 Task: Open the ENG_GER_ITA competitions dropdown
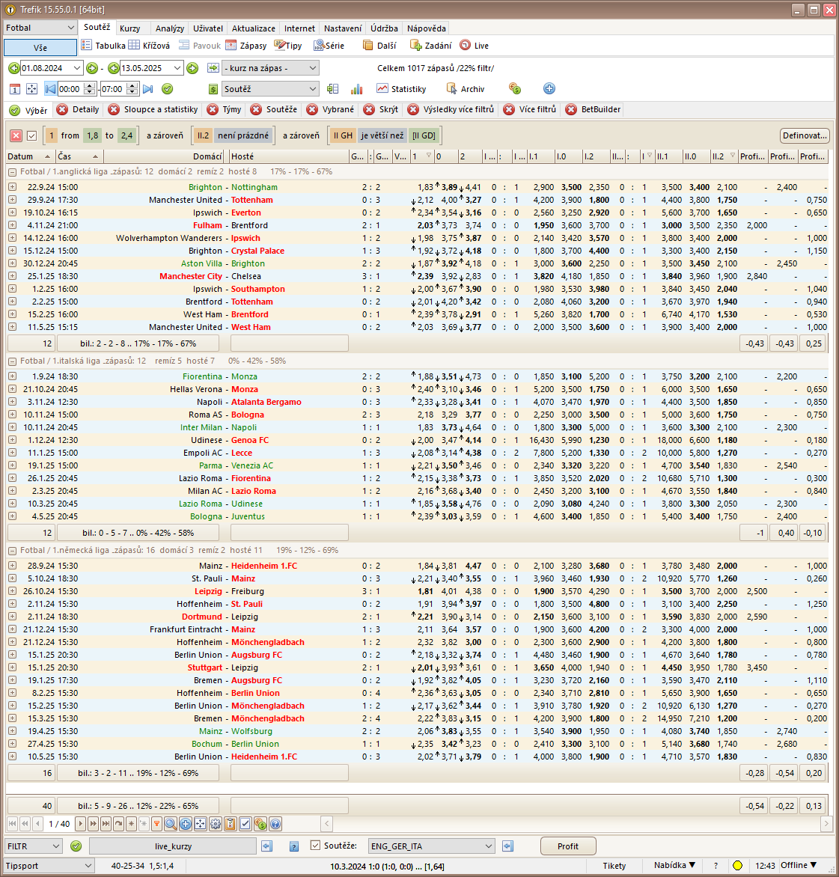coord(432,846)
